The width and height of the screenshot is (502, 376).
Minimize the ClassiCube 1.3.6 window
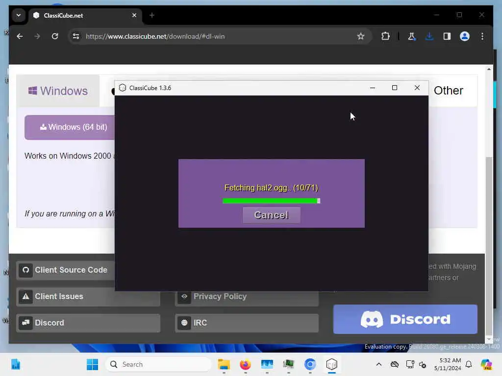click(373, 88)
